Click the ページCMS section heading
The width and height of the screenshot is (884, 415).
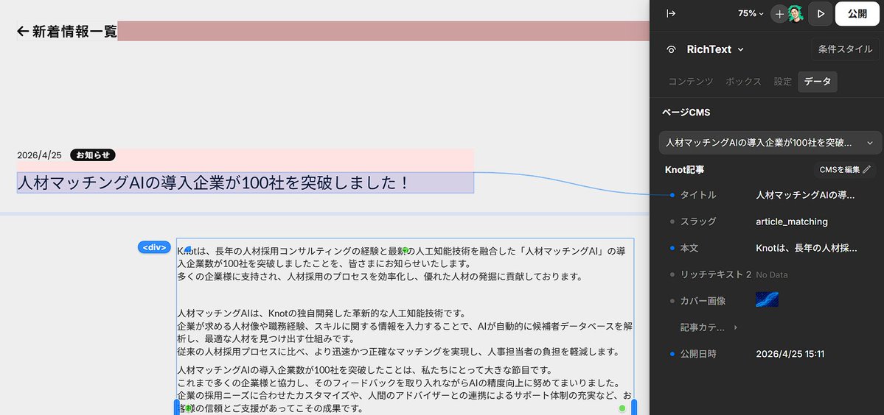pyautogui.click(x=686, y=113)
